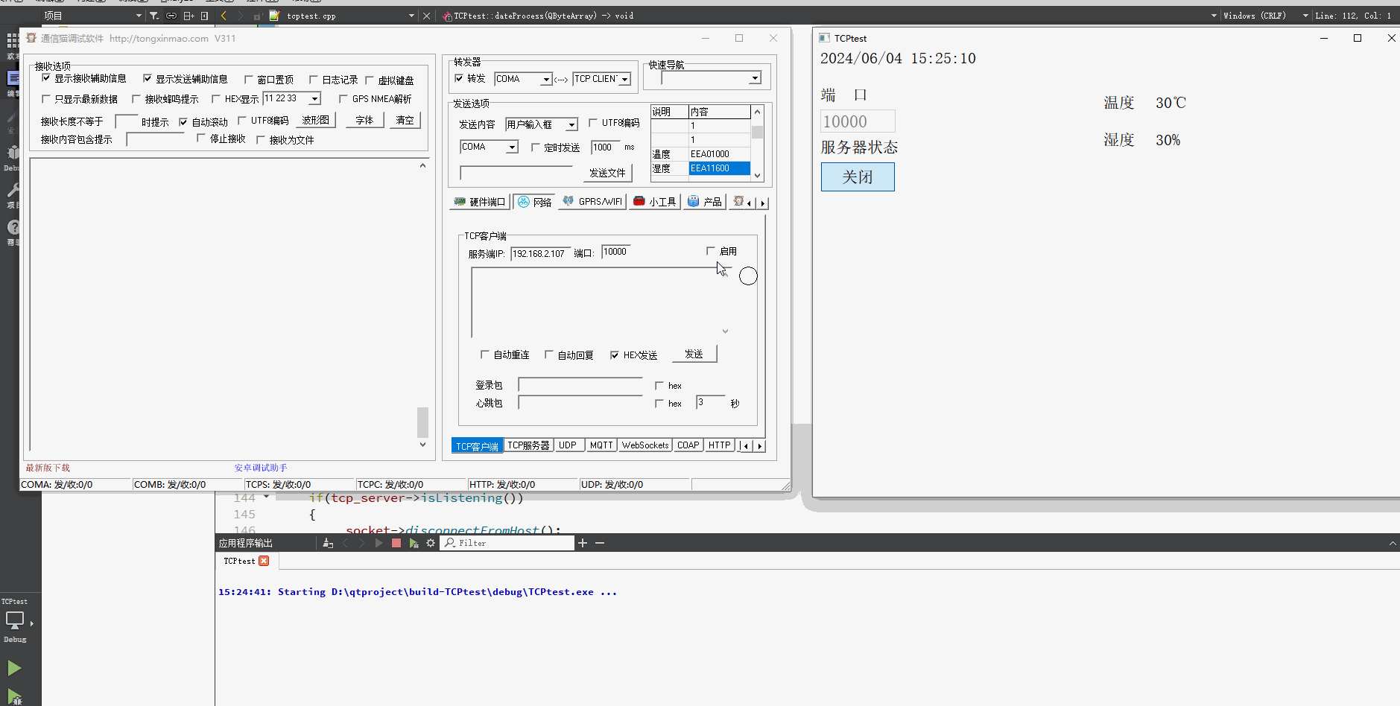Click the 关闭 button in TCPtest window
Image resolution: width=1400 pixels, height=706 pixels.
pyautogui.click(x=858, y=176)
